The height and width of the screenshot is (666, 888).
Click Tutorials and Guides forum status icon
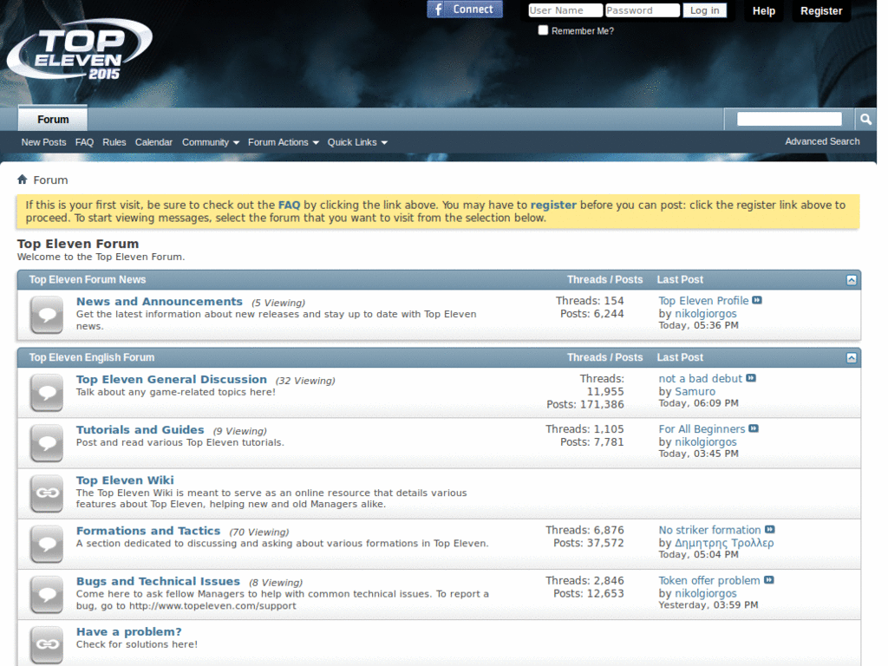click(47, 443)
